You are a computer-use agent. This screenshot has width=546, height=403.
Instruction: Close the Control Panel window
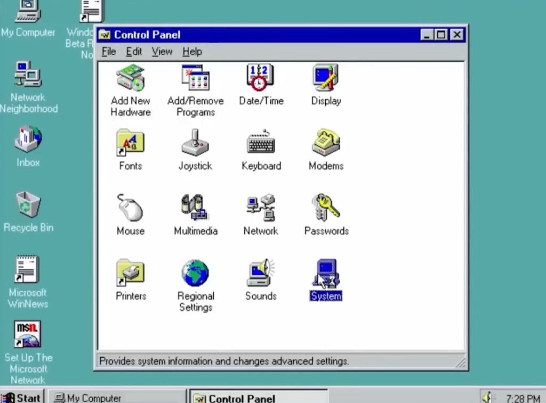[457, 35]
